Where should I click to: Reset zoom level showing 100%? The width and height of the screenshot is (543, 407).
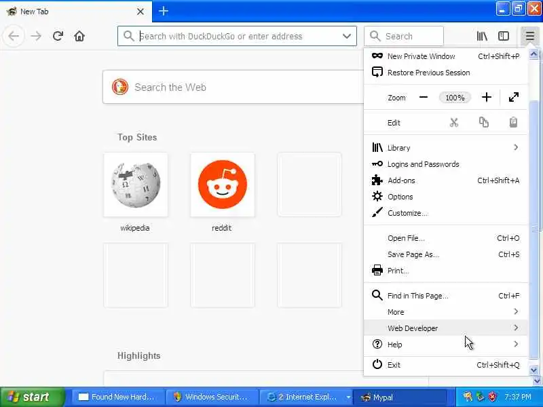click(455, 98)
